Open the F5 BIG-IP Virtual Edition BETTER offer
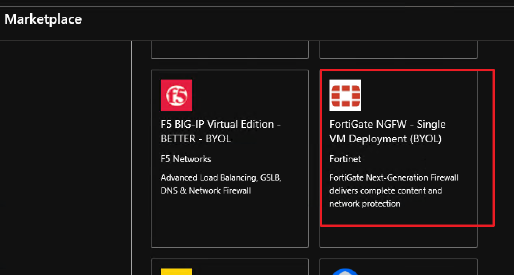 [x=221, y=131]
